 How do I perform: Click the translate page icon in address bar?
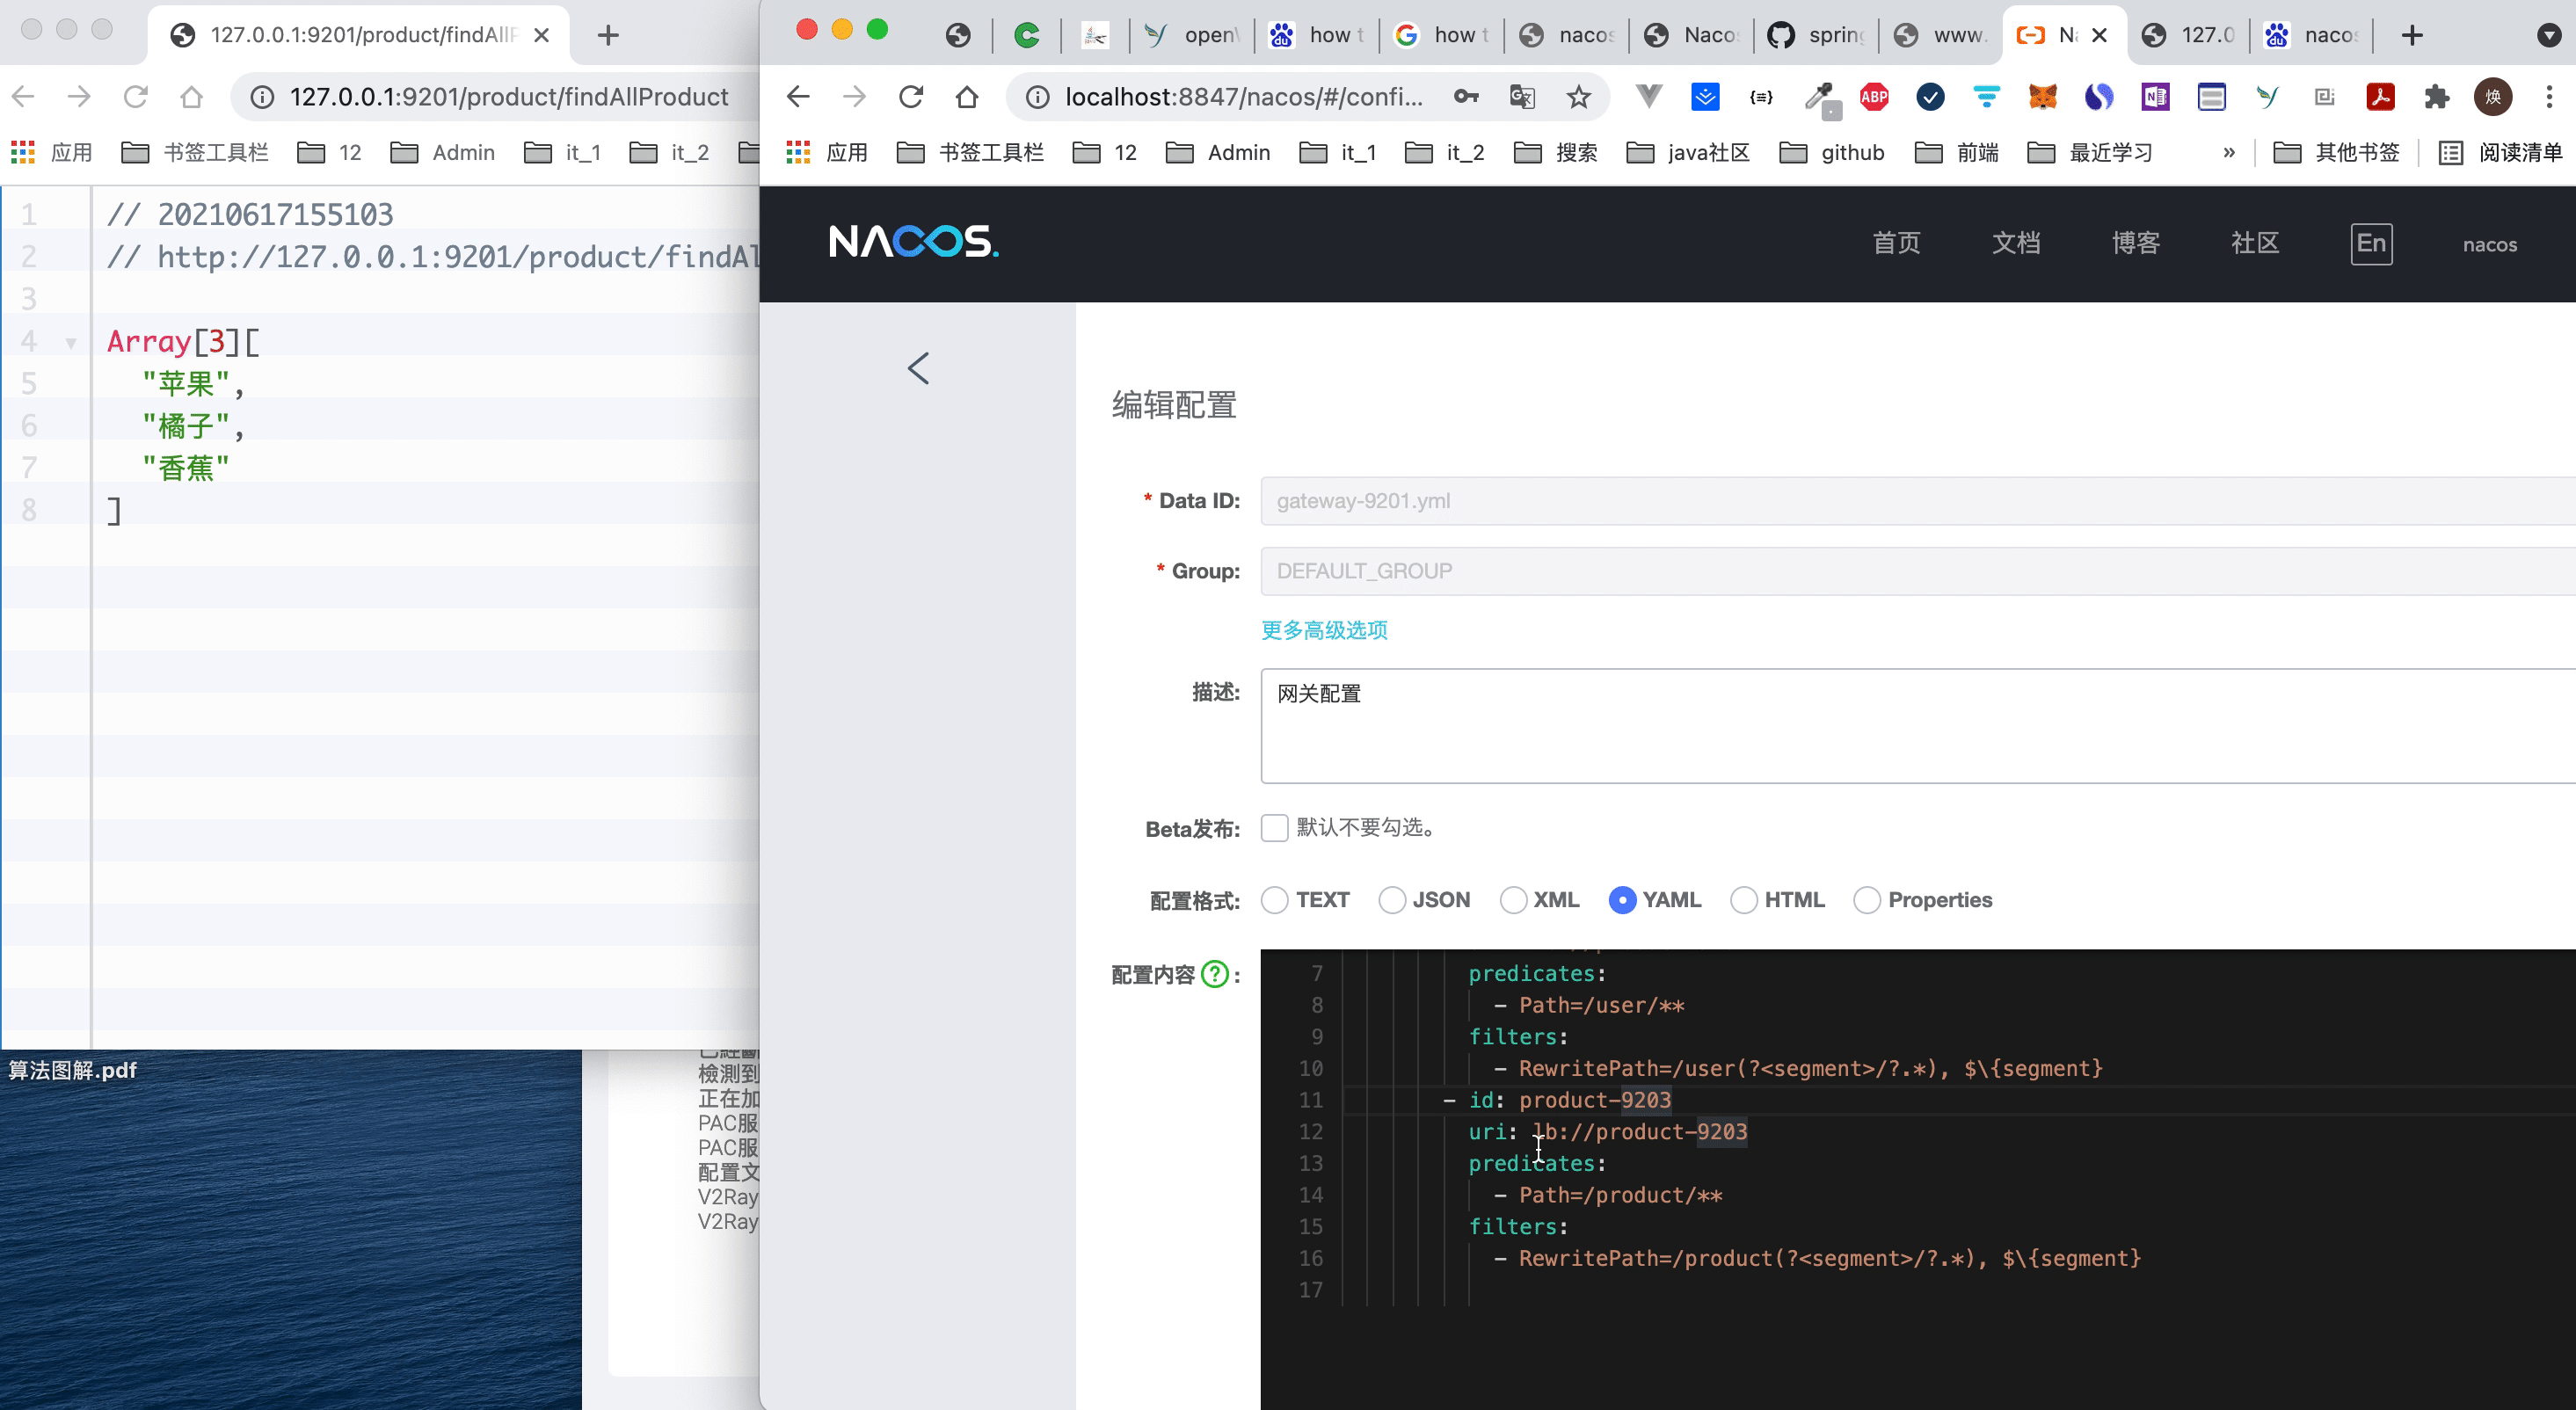(1522, 97)
